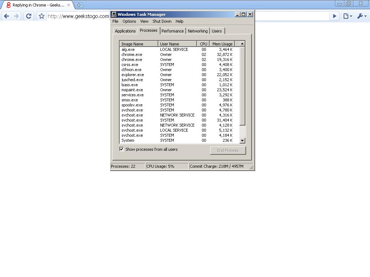Open a new tab in Chrome
This screenshot has width=370, height=277.
[78, 5]
